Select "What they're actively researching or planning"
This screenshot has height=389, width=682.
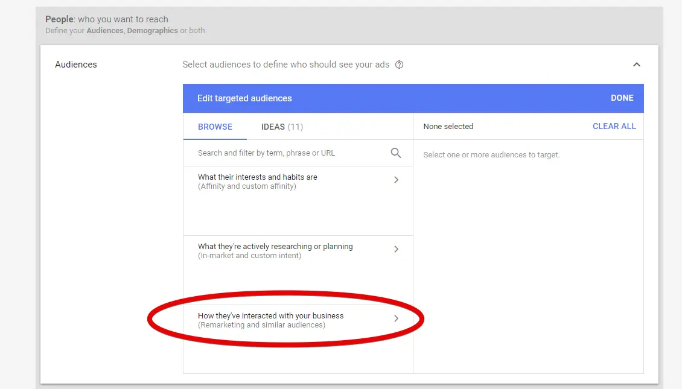point(275,247)
